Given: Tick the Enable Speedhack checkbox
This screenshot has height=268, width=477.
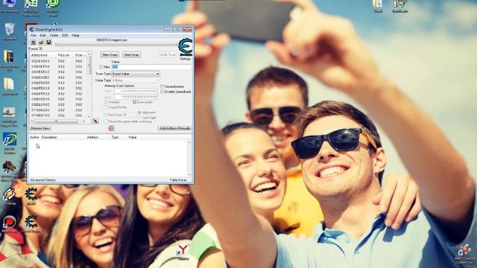Looking at the screenshot, I should pyautogui.click(x=162, y=92).
